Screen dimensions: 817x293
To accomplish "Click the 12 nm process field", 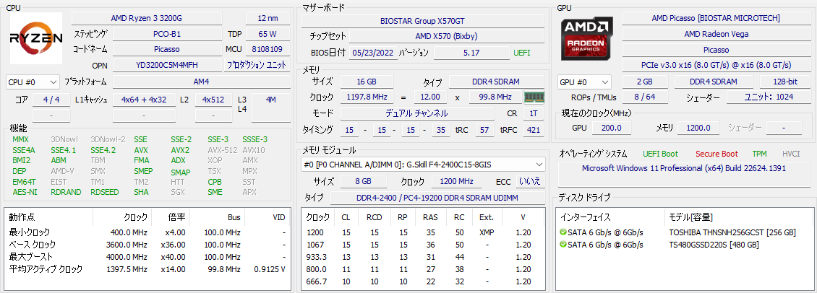I will pyautogui.click(x=268, y=18).
